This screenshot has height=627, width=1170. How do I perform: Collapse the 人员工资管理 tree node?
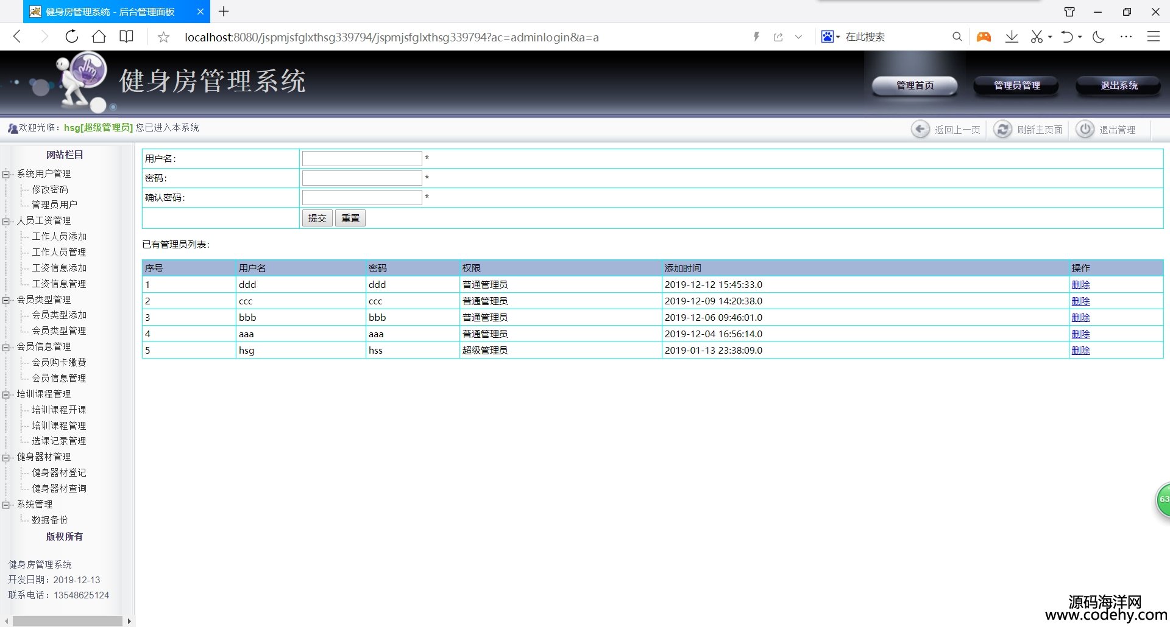tap(6, 221)
